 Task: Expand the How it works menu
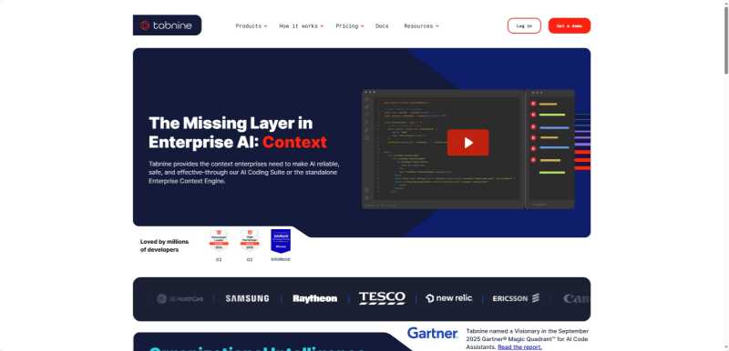click(x=301, y=26)
